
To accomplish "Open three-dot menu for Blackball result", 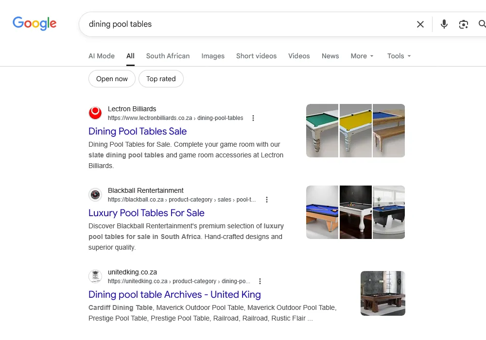I will (267, 200).
